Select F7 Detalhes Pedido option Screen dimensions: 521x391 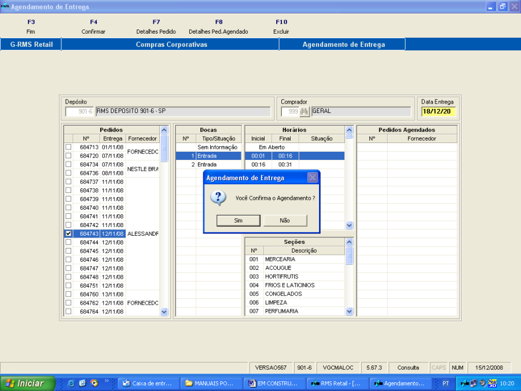[x=156, y=27]
